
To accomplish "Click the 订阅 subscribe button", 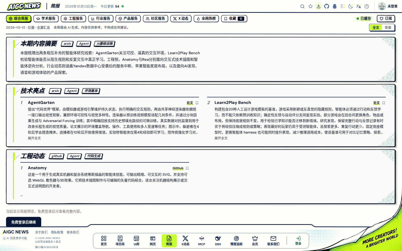I will coord(386,19).
